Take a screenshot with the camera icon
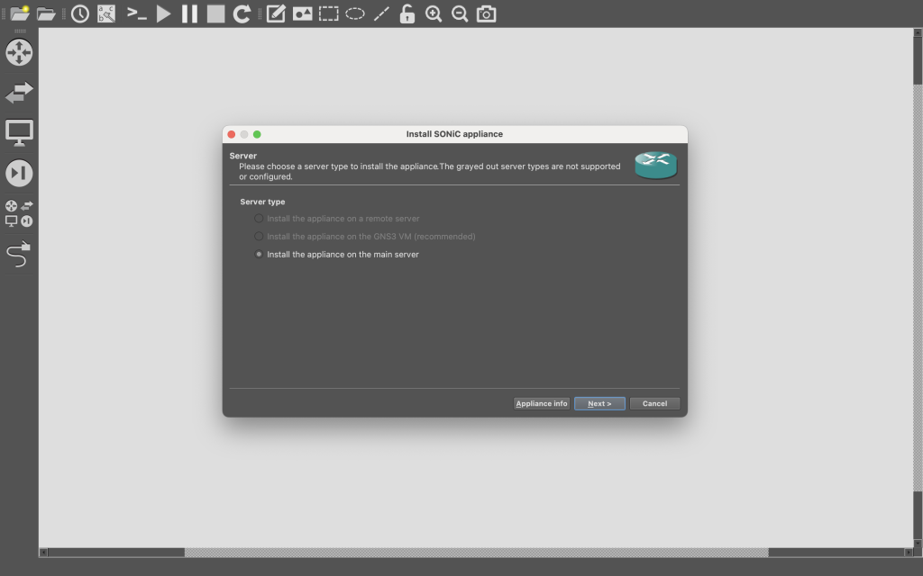 (486, 13)
